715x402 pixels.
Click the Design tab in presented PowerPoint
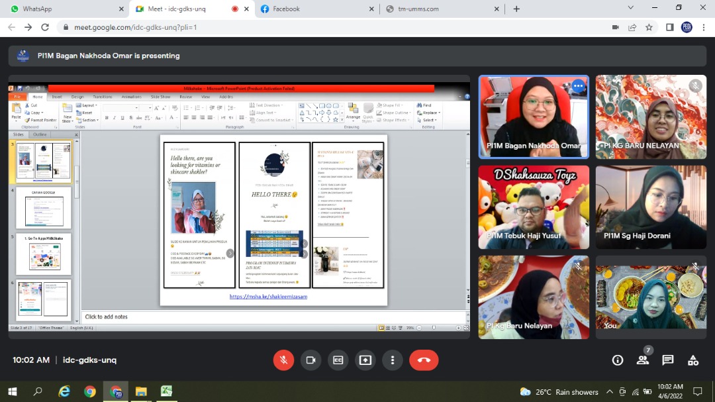[77, 97]
